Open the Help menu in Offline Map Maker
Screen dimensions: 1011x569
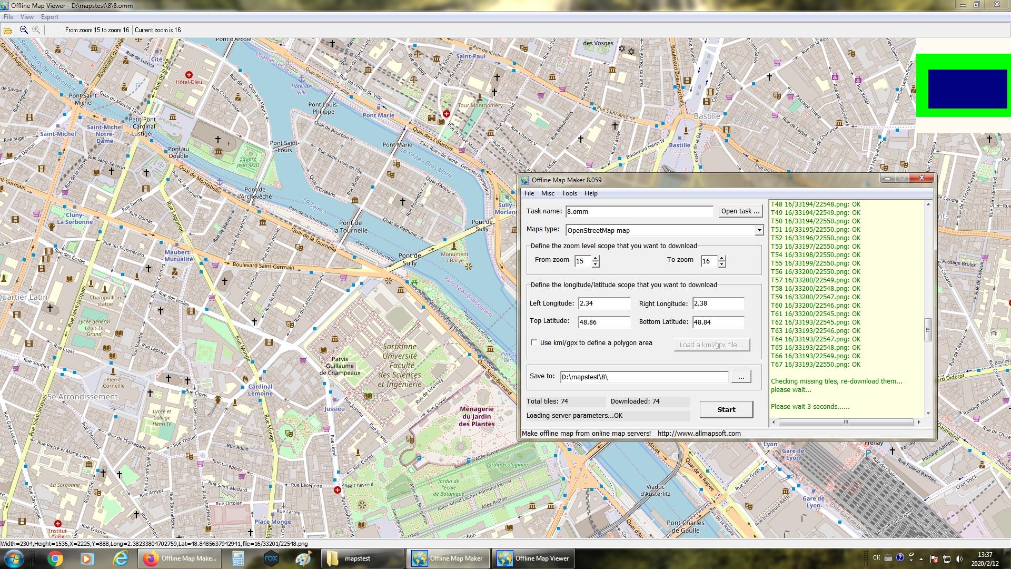(591, 193)
